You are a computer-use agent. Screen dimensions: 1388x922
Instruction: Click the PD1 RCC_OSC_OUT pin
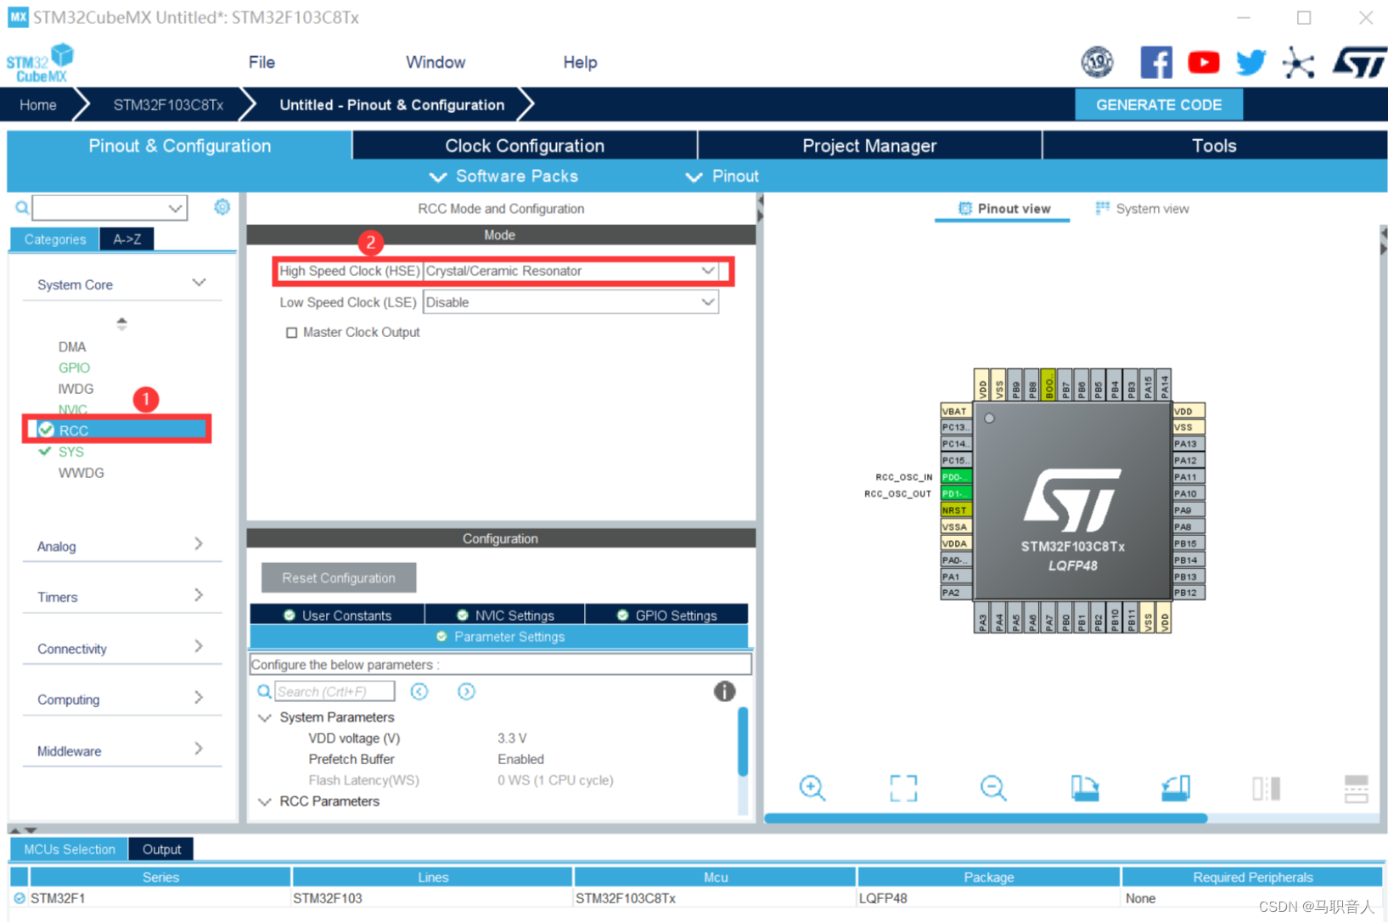pos(956,493)
